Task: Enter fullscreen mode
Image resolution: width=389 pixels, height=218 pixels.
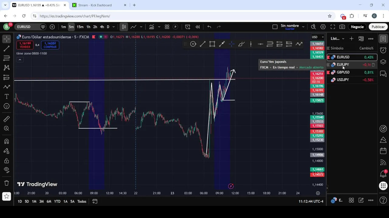Action: [x=333, y=27]
